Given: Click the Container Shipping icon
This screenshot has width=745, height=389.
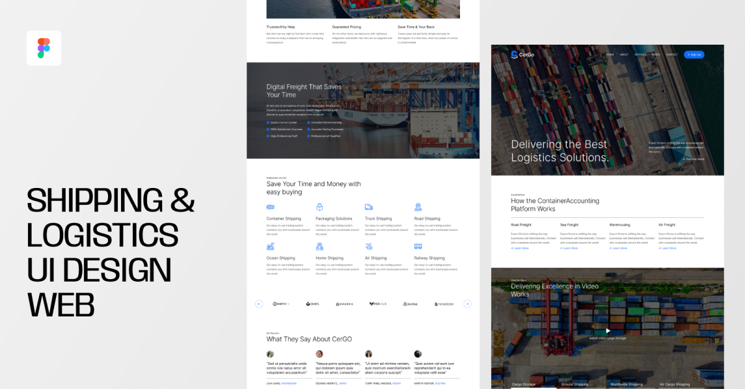Looking at the screenshot, I should coord(270,207).
